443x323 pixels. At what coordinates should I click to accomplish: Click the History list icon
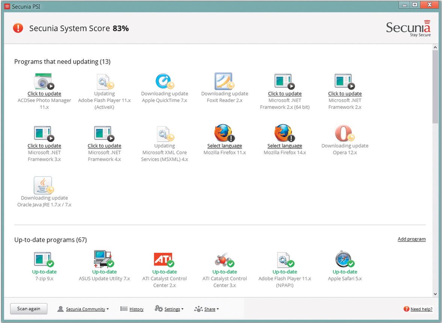[x=124, y=309]
